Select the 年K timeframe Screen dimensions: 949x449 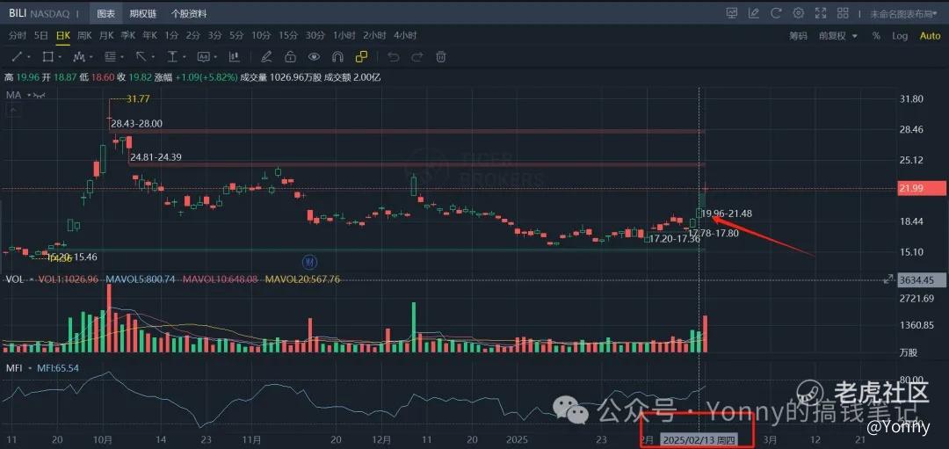point(149,36)
